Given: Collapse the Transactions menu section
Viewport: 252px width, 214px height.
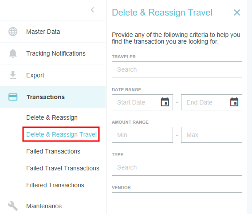Looking at the screenshot, I should (x=53, y=97).
